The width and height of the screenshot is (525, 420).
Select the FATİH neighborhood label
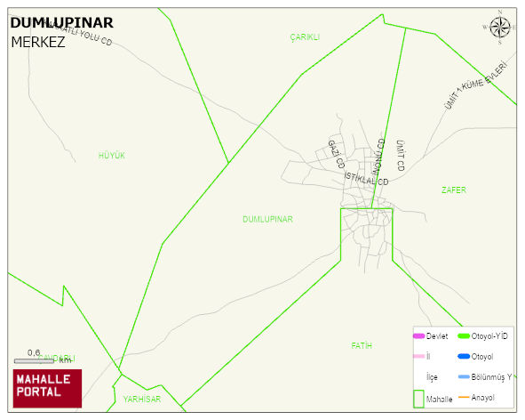[362, 345]
